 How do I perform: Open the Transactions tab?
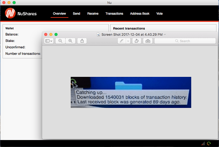pos(114,14)
